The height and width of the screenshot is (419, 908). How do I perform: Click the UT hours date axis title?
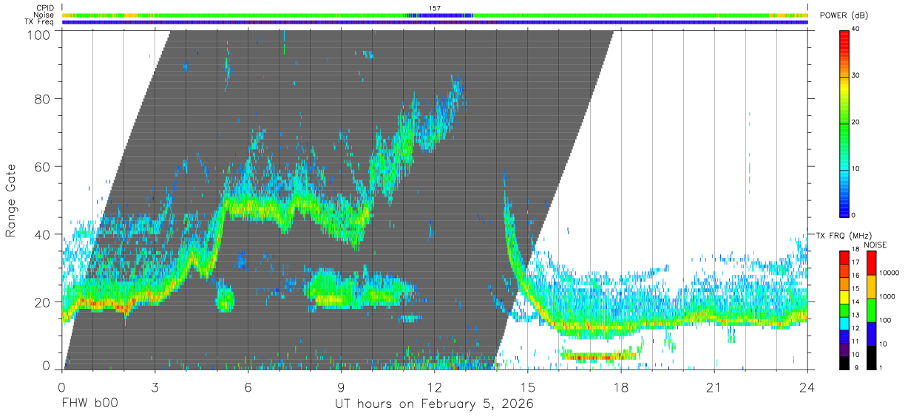tap(435, 405)
